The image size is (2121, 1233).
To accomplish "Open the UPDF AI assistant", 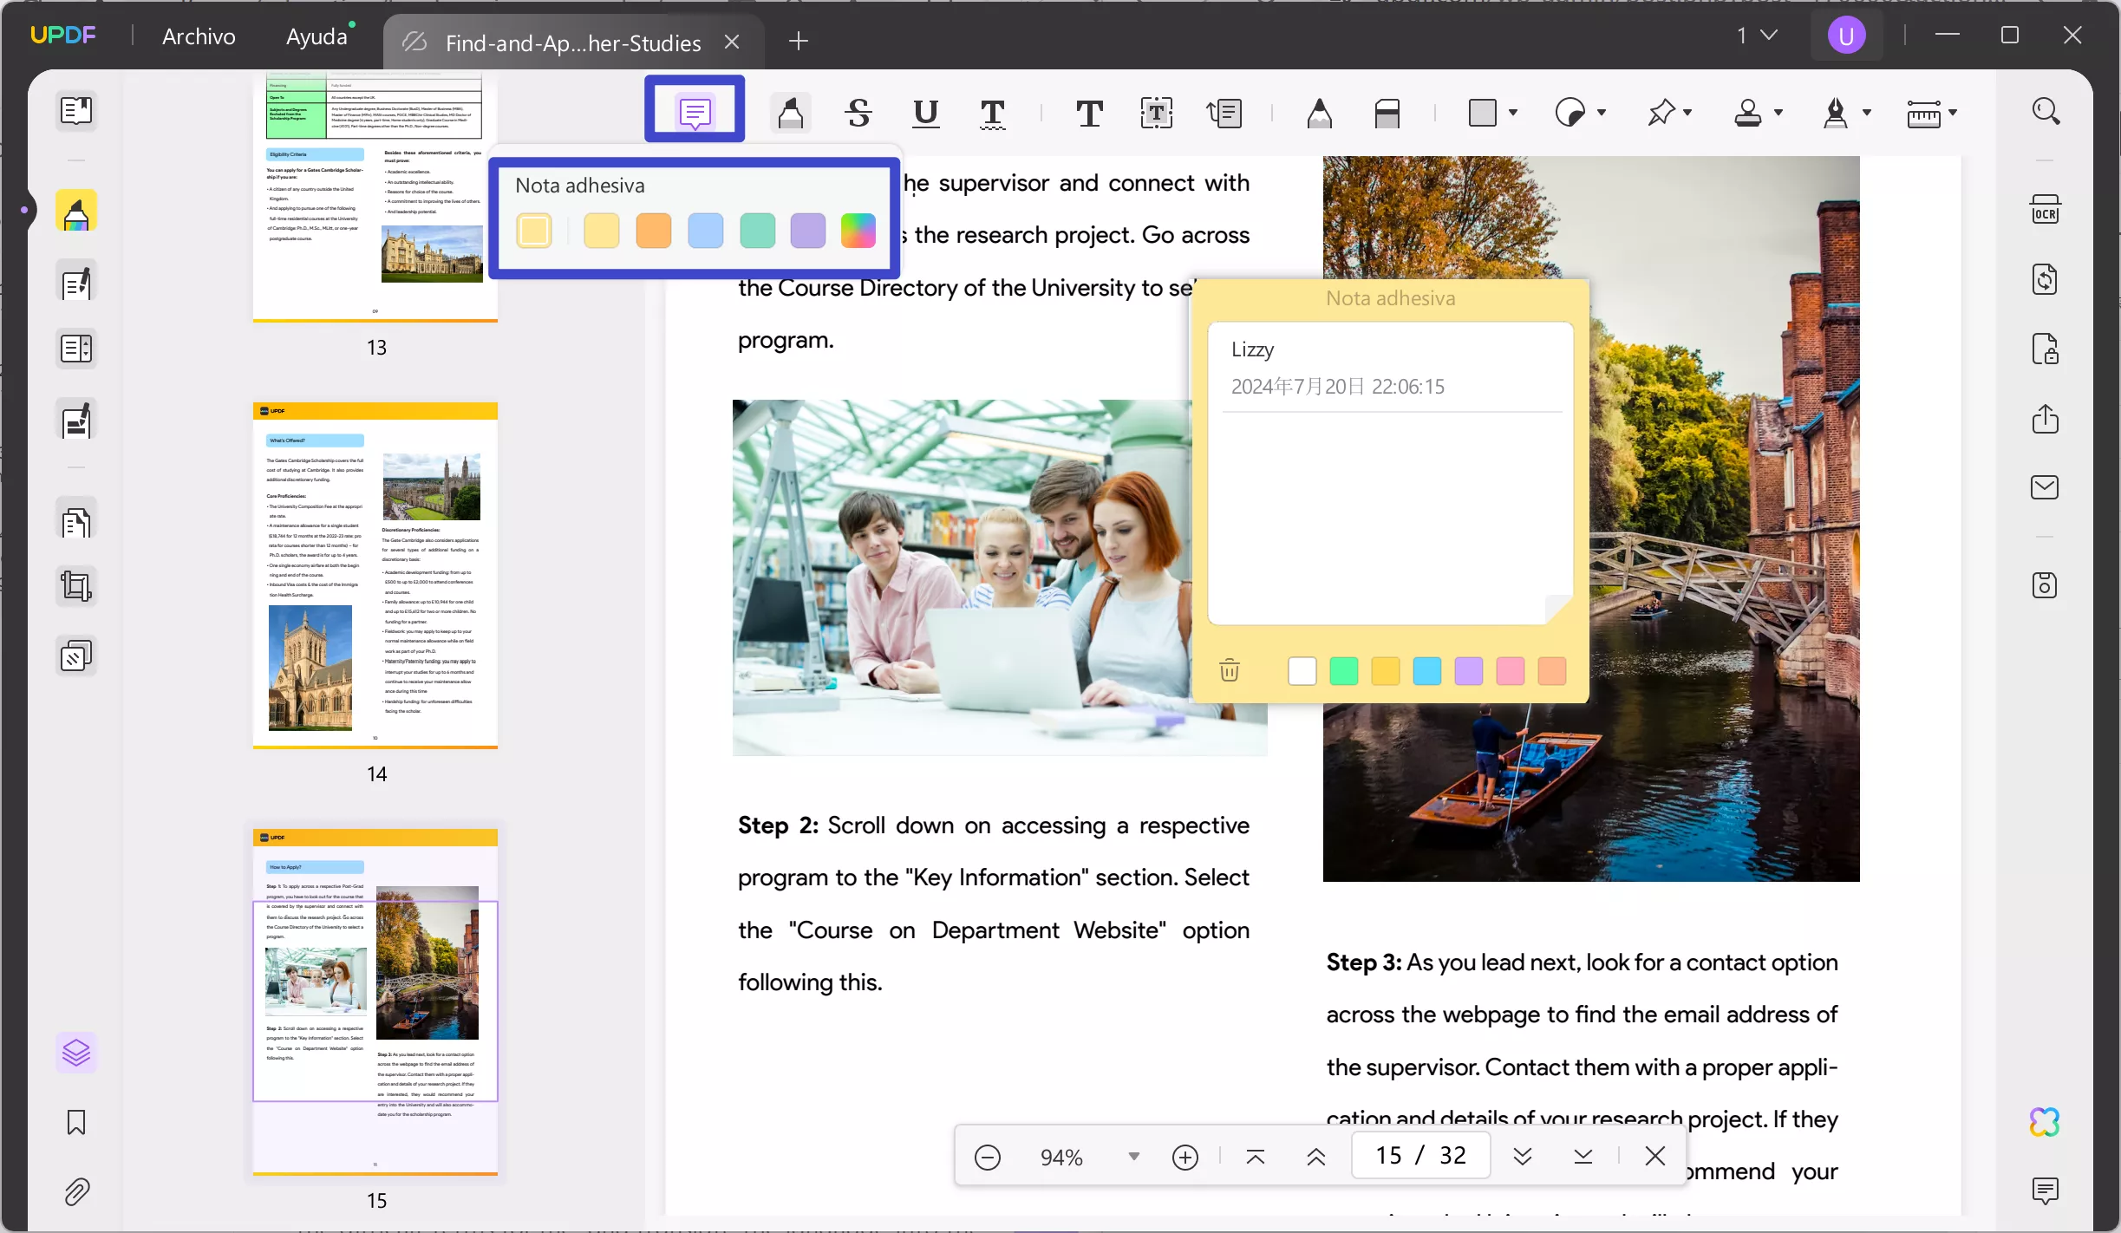I will coord(2045,1122).
